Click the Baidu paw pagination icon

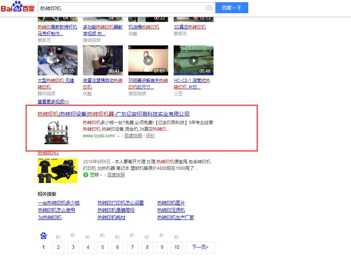44,236
